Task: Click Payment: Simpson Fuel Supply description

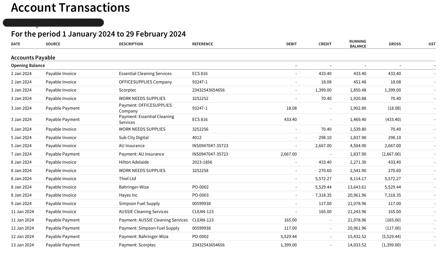Action: [x=149, y=228]
